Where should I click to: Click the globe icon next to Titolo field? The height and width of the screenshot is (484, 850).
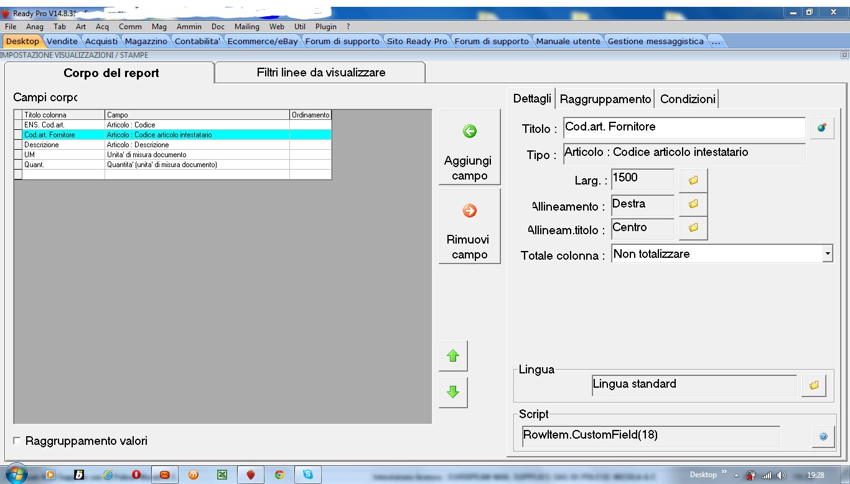821,128
